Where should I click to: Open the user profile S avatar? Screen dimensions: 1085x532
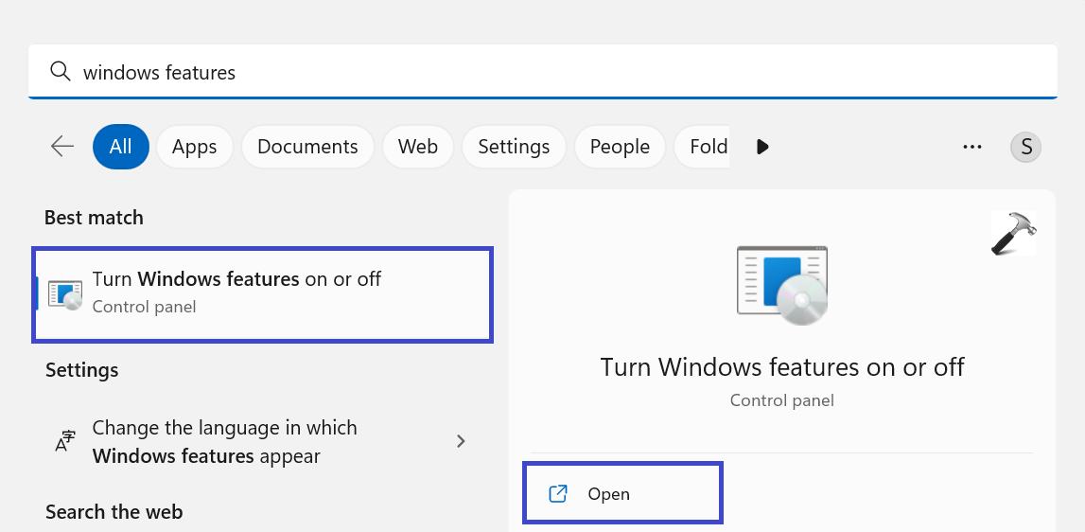pyautogui.click(x=1025, y=147)
